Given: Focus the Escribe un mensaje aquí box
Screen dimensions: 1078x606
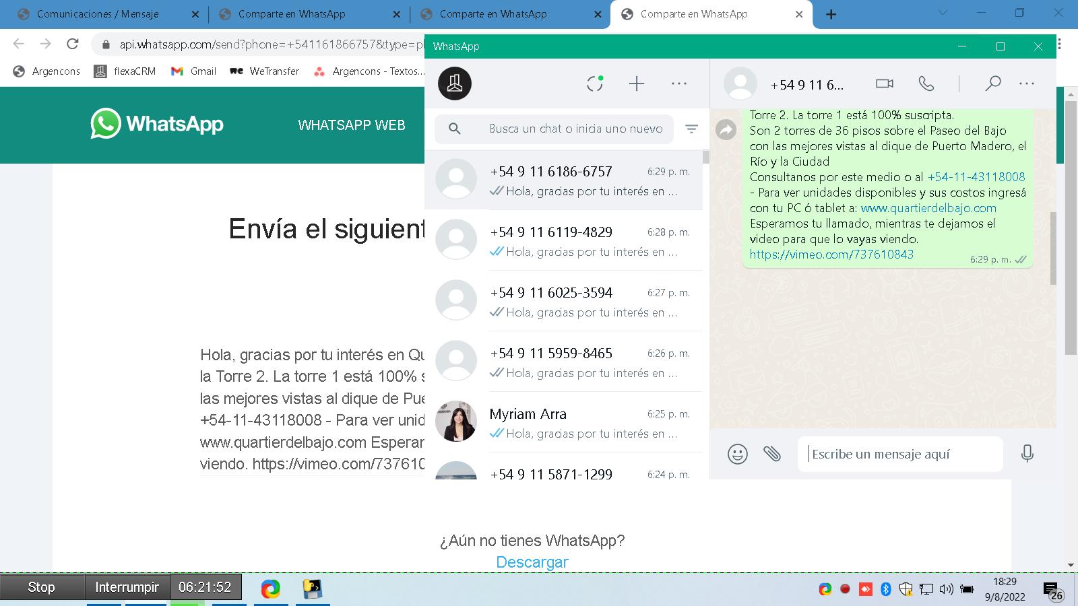Looking at the screenshot, I should 900,454.
